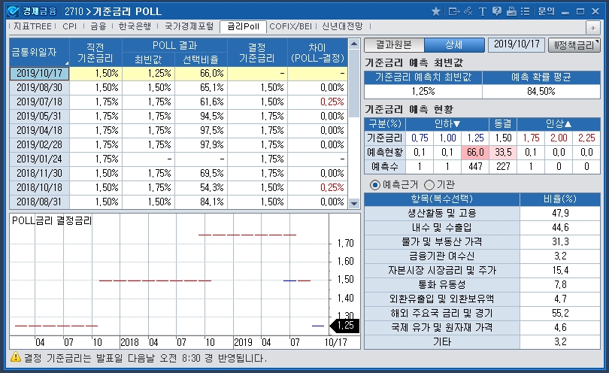Switch to the 금융 tab
Screen dimensions: 609x373
(x=98, y=26)
